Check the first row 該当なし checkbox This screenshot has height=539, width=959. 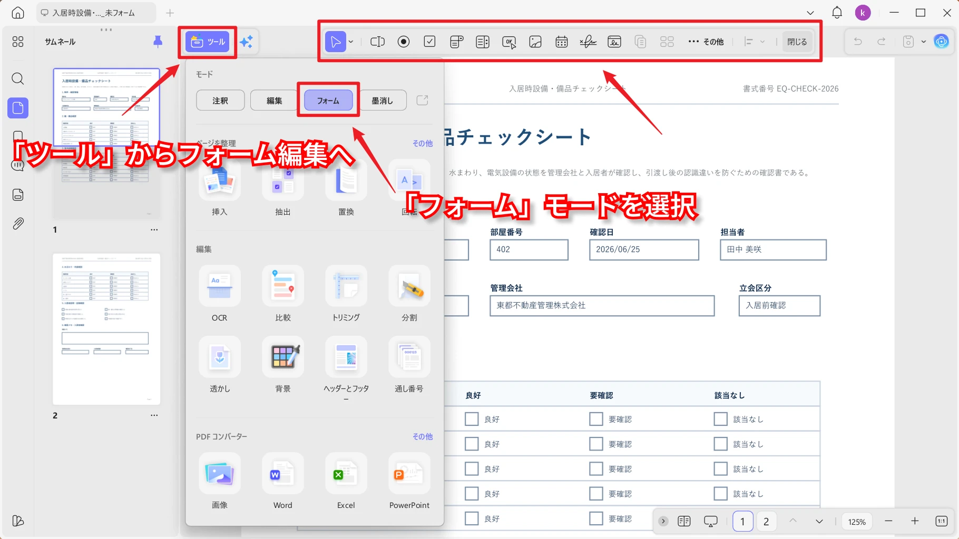720,419
